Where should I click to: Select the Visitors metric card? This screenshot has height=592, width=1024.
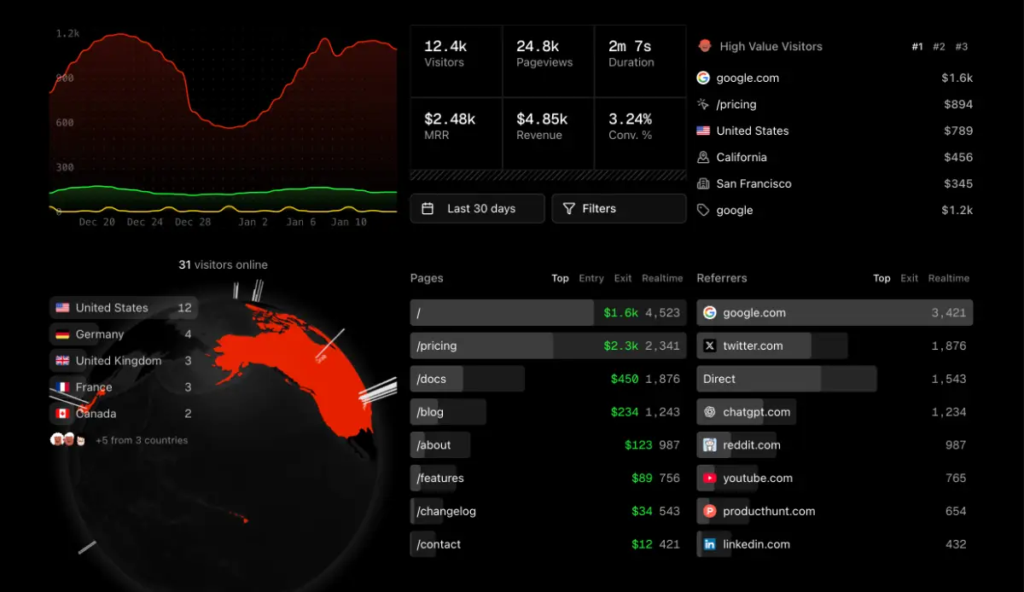456,60
